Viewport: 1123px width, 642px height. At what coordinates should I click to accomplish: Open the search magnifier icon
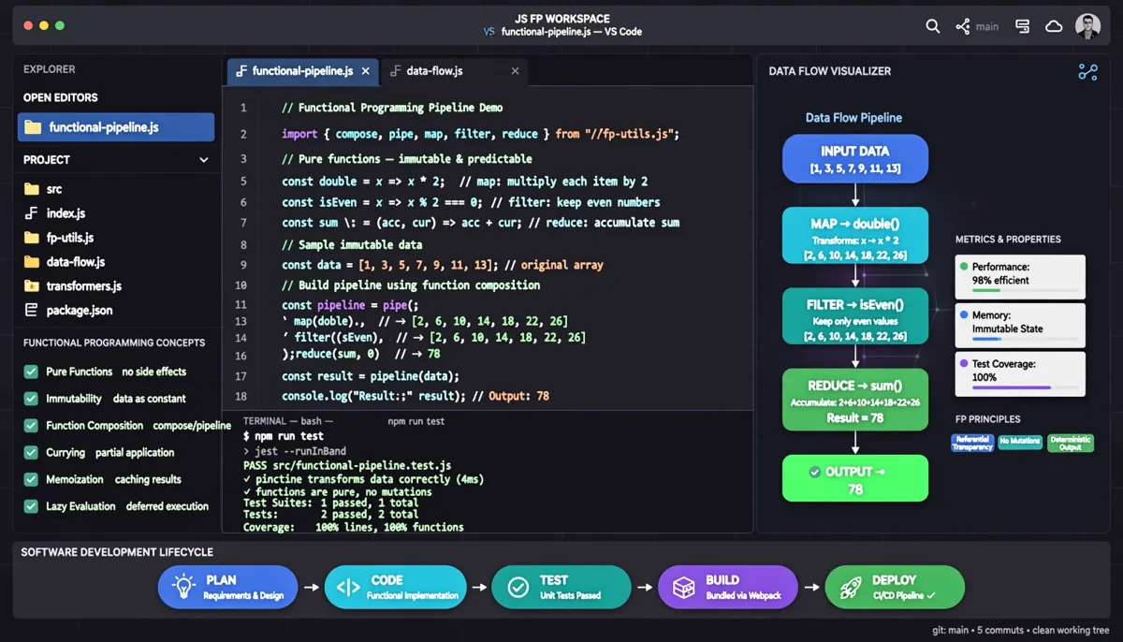click(x=933, y=26)
